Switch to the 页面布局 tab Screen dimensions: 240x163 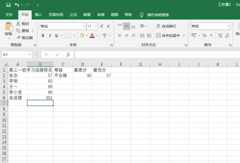tap(56, 15)
